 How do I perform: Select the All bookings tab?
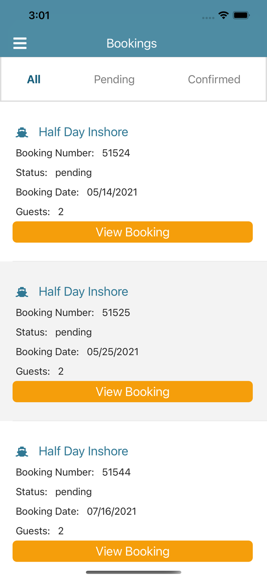coord(34,79)
